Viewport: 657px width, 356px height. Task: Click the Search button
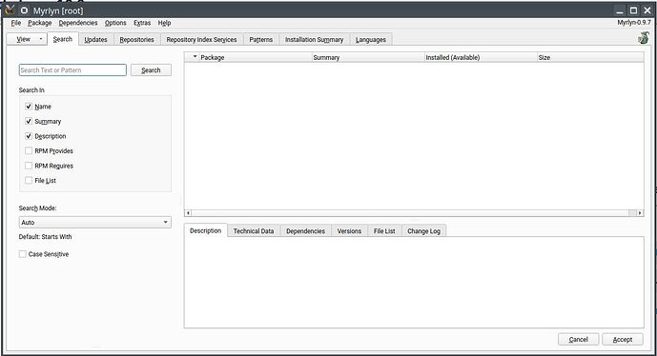[x=151, y=69]
